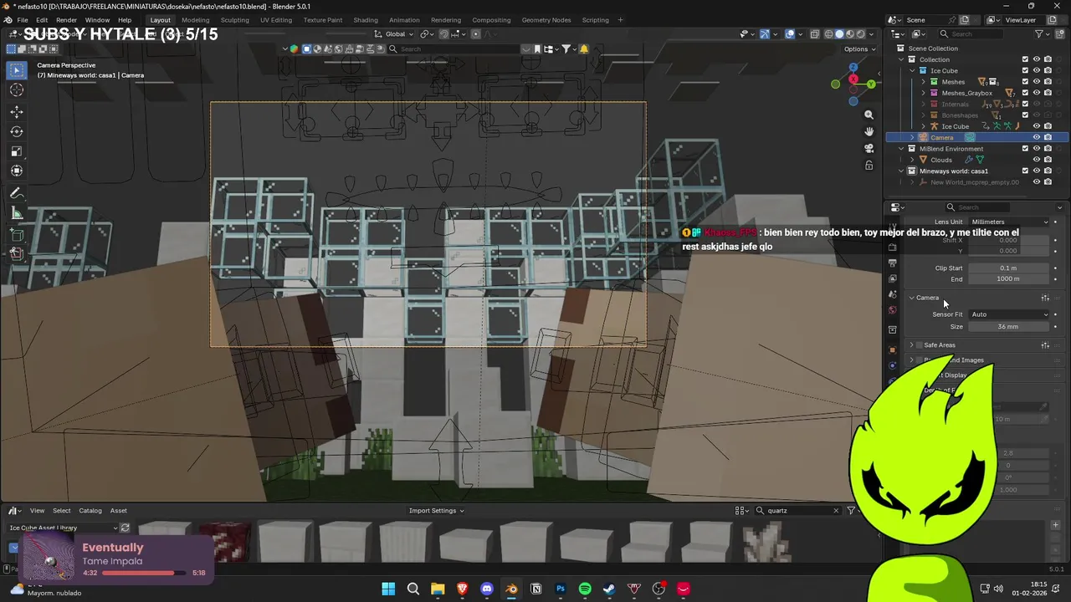Click the proportional editing toggle icon
Viewport: 1071px width, 602px height.
[x=476, y=34]
